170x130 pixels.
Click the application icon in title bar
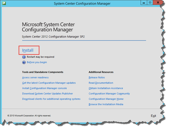(x=4, y=3)
